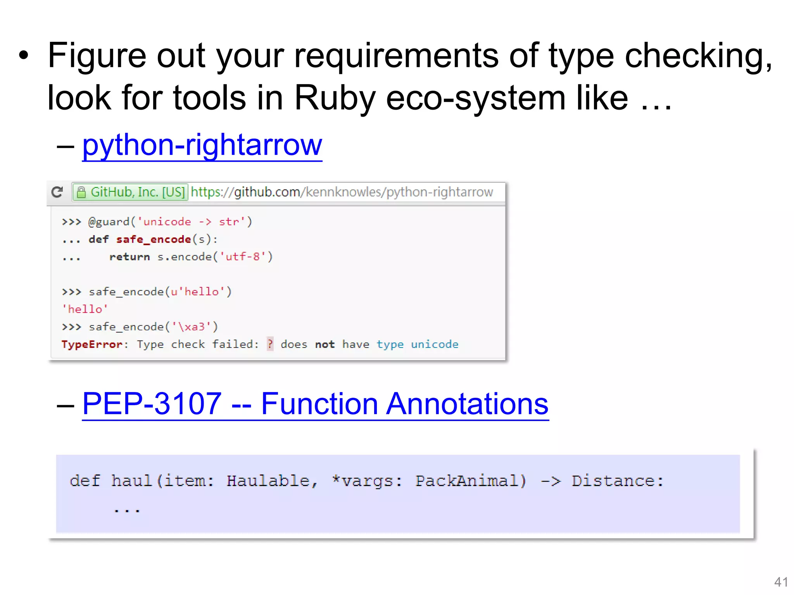Click the "look for tools in Ruby eco-system" line
This screenshot has height=595, width=794.
[359, 98]
